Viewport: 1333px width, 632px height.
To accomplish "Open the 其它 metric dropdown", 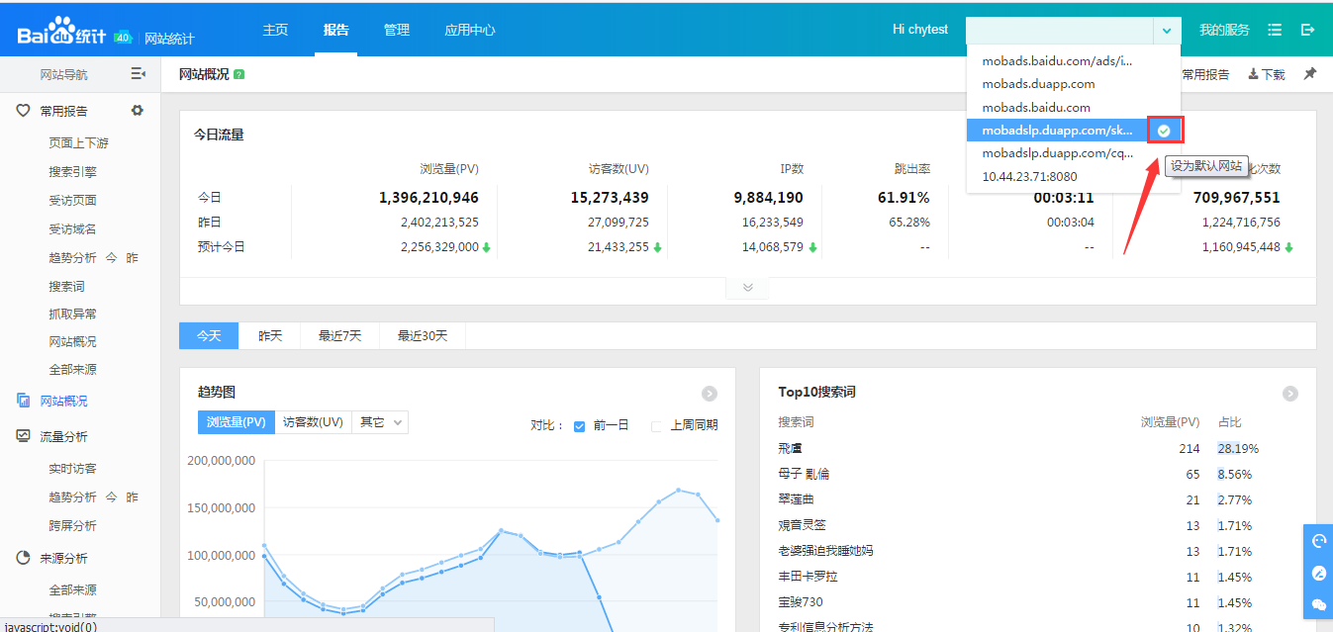I will point(381,422).
